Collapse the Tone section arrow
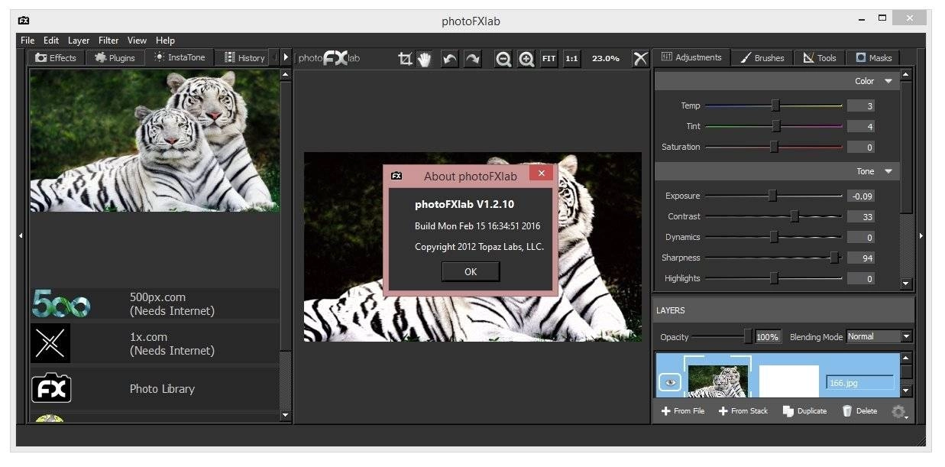This screenshot has height=467, width=945. [x=888, y=171]
